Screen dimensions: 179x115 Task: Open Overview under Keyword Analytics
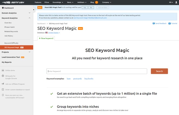click(x=8, y=23)
